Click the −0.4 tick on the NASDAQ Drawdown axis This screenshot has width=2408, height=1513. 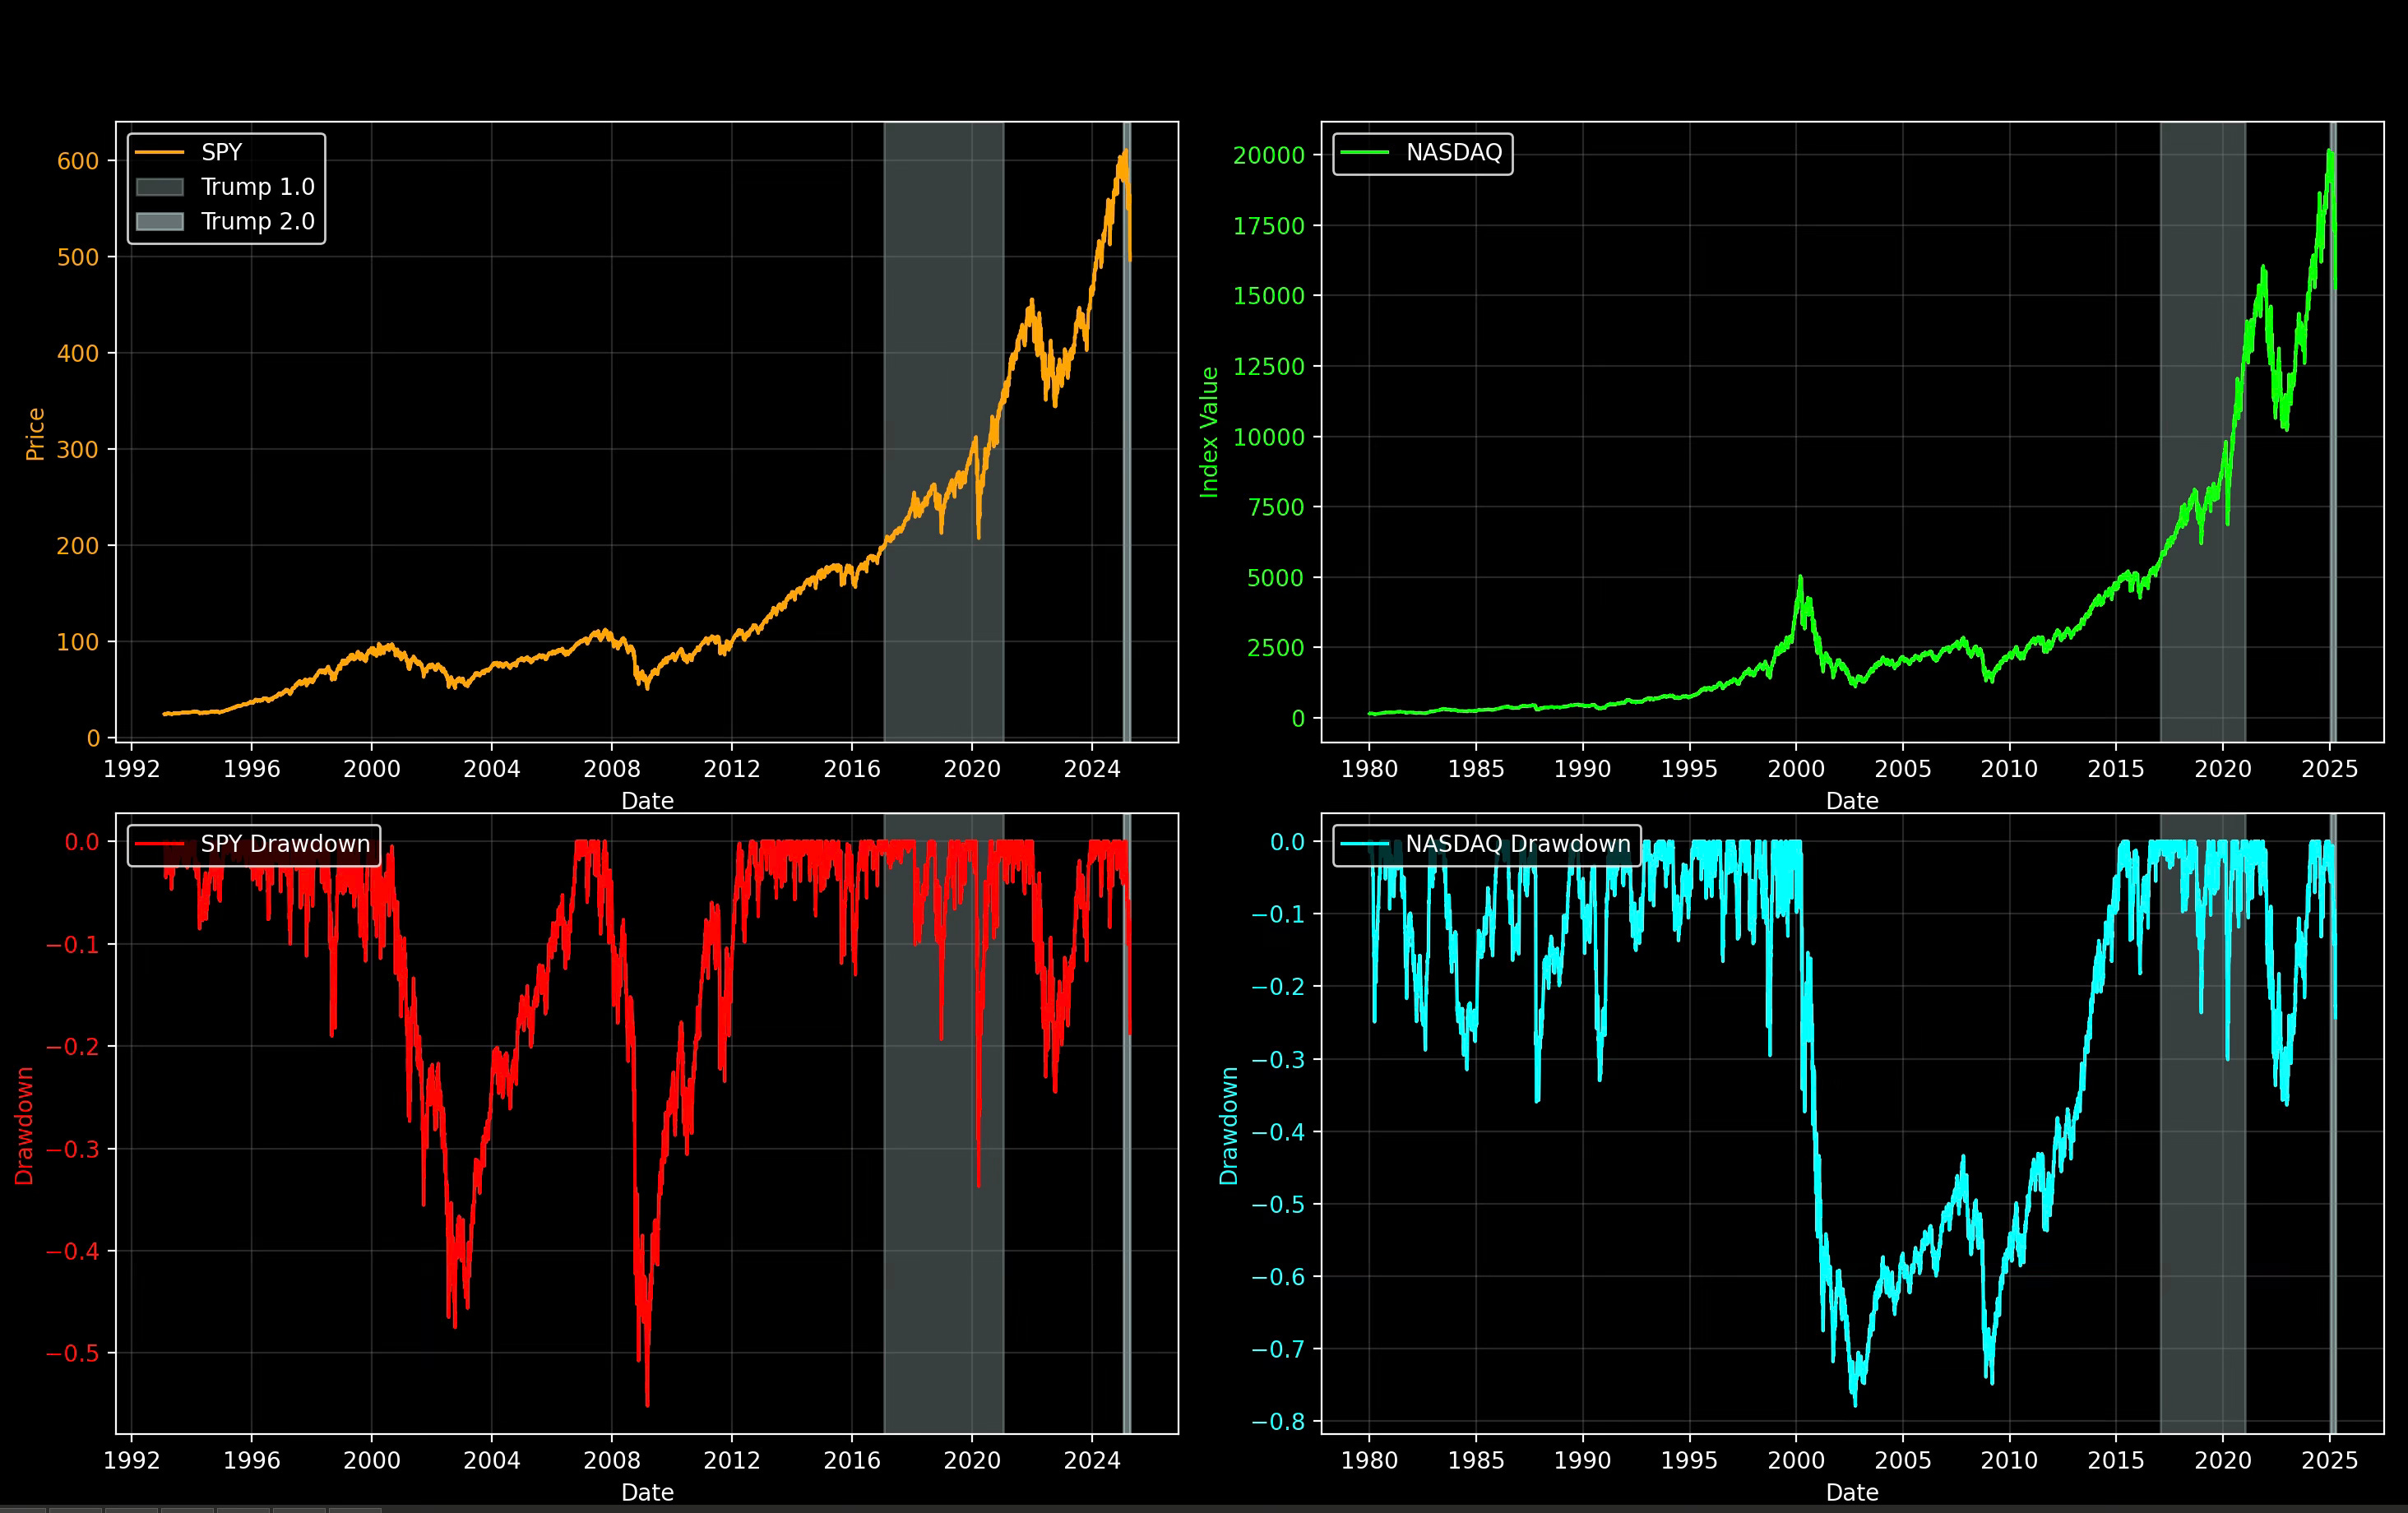tap(1278, 1132)
